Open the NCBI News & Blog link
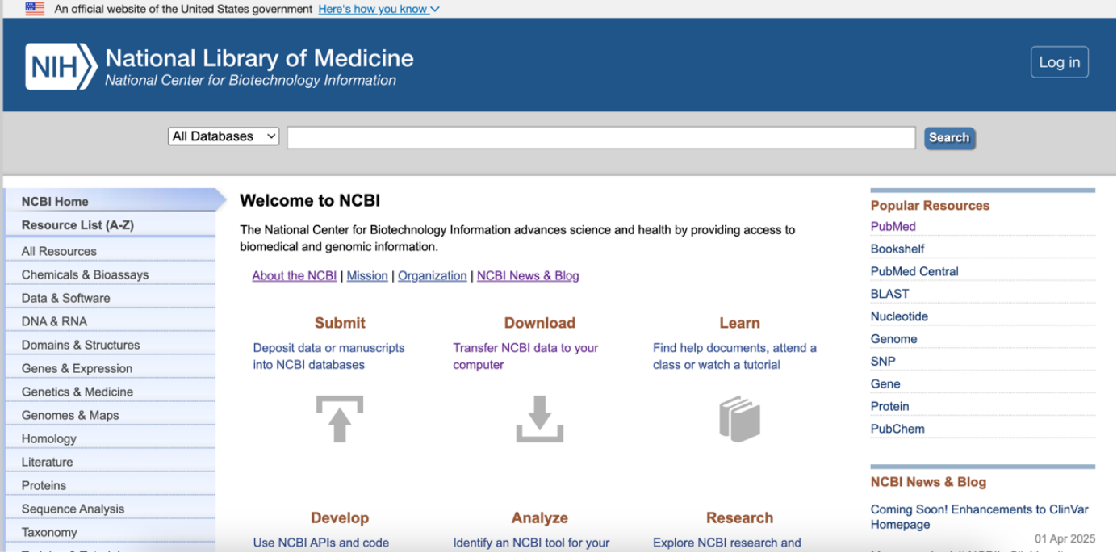 coord(528,276)
